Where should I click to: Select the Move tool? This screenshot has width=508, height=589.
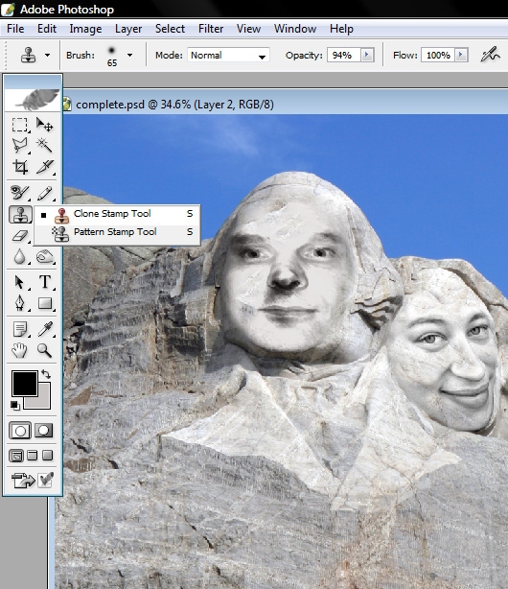44,125
